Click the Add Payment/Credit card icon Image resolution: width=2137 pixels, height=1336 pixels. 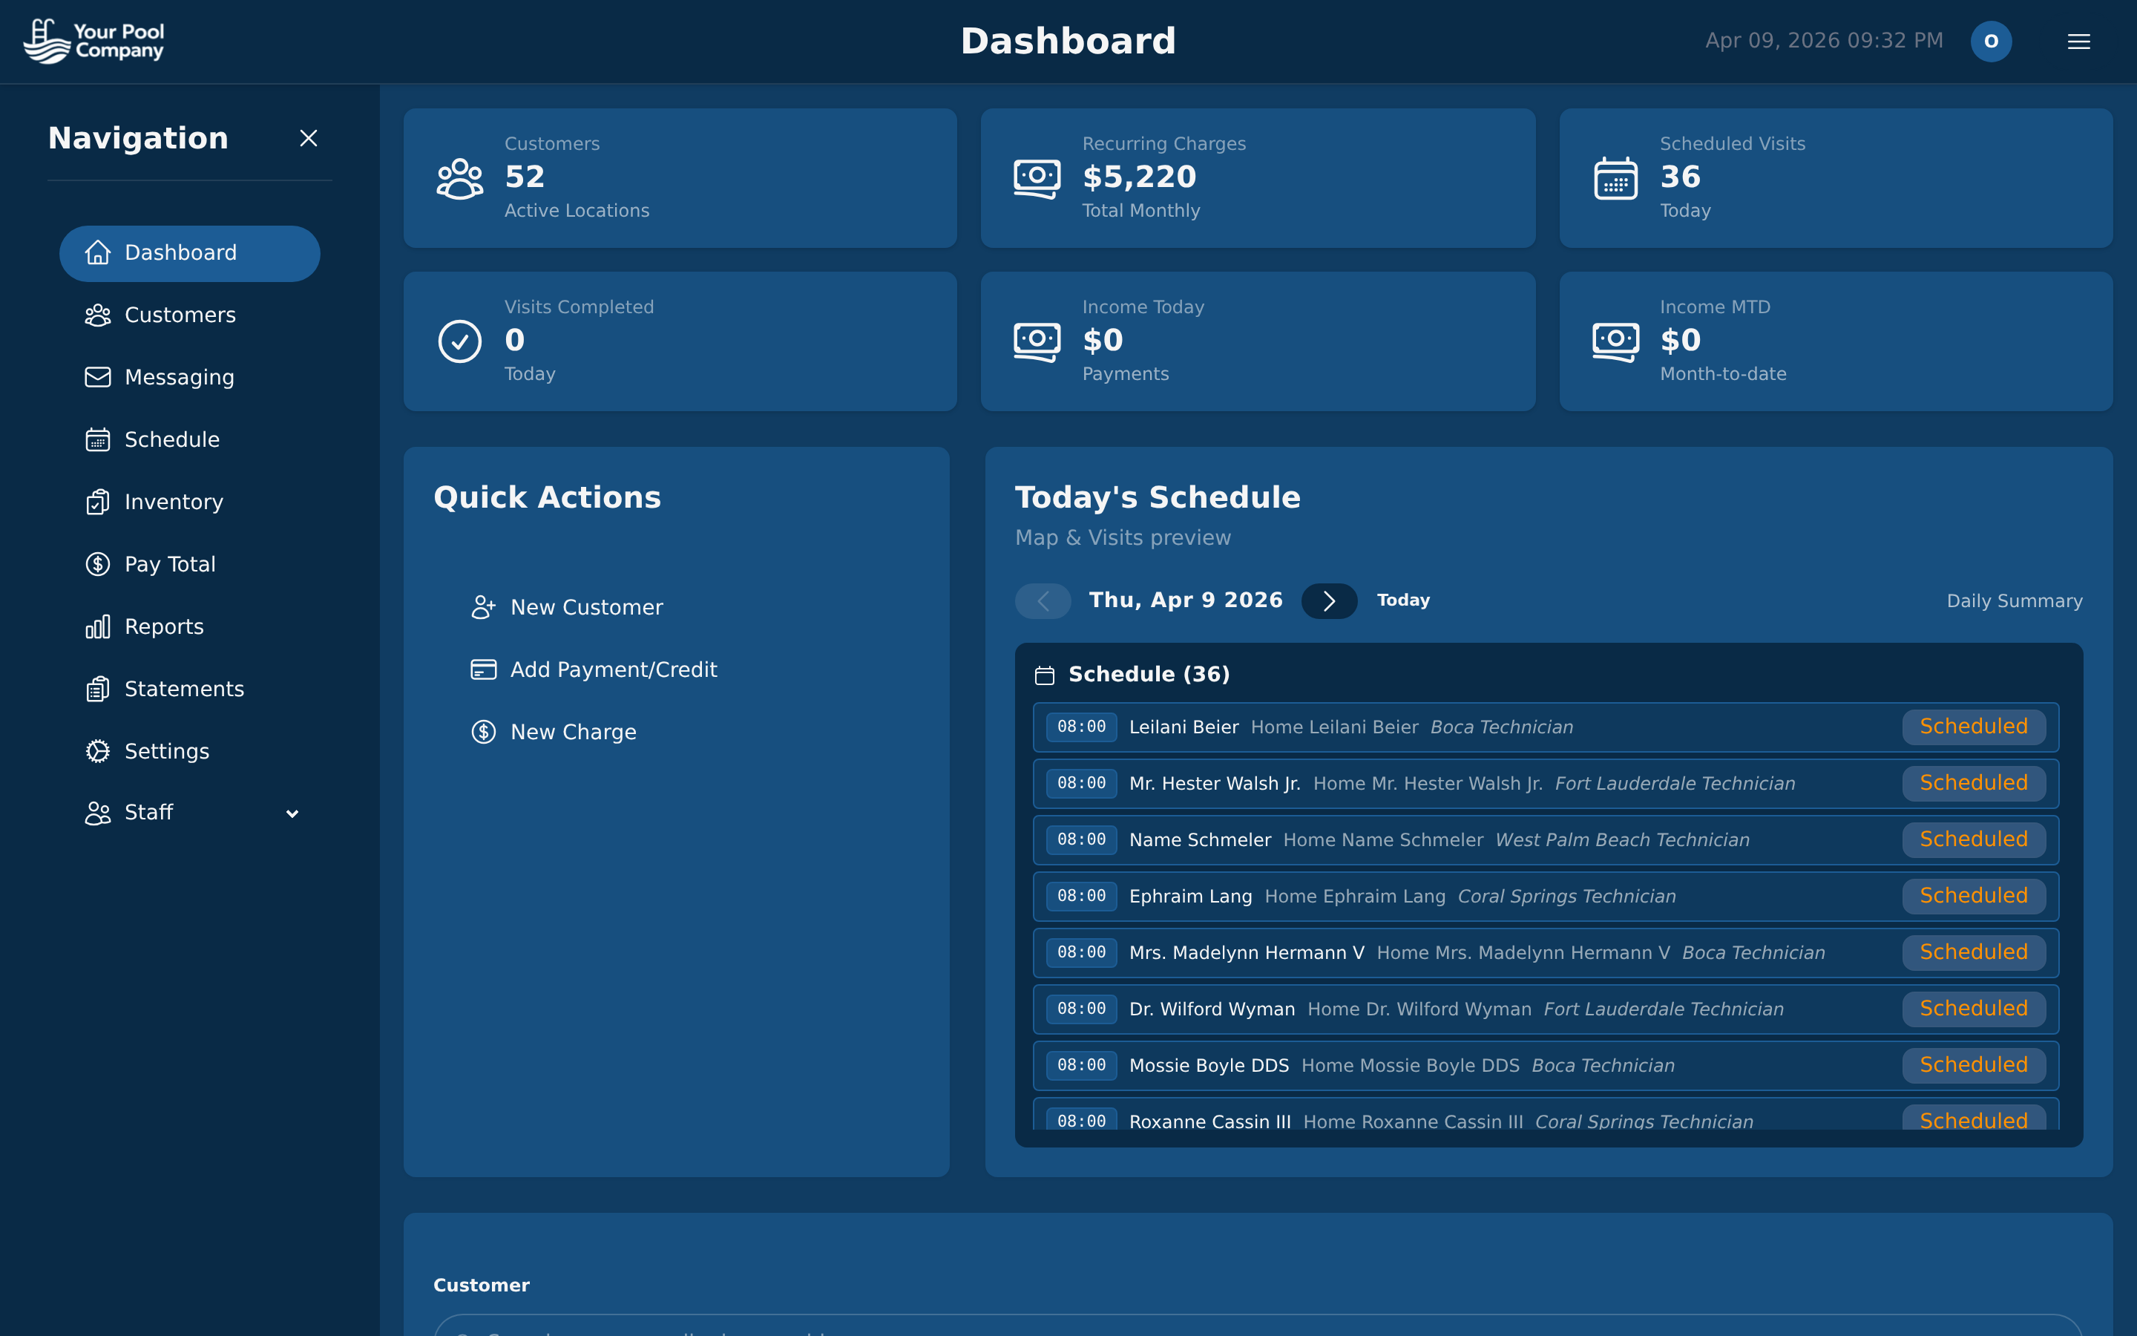click(484, 669)
